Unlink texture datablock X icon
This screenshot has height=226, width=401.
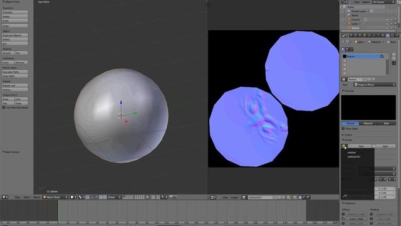coord(373,79)
